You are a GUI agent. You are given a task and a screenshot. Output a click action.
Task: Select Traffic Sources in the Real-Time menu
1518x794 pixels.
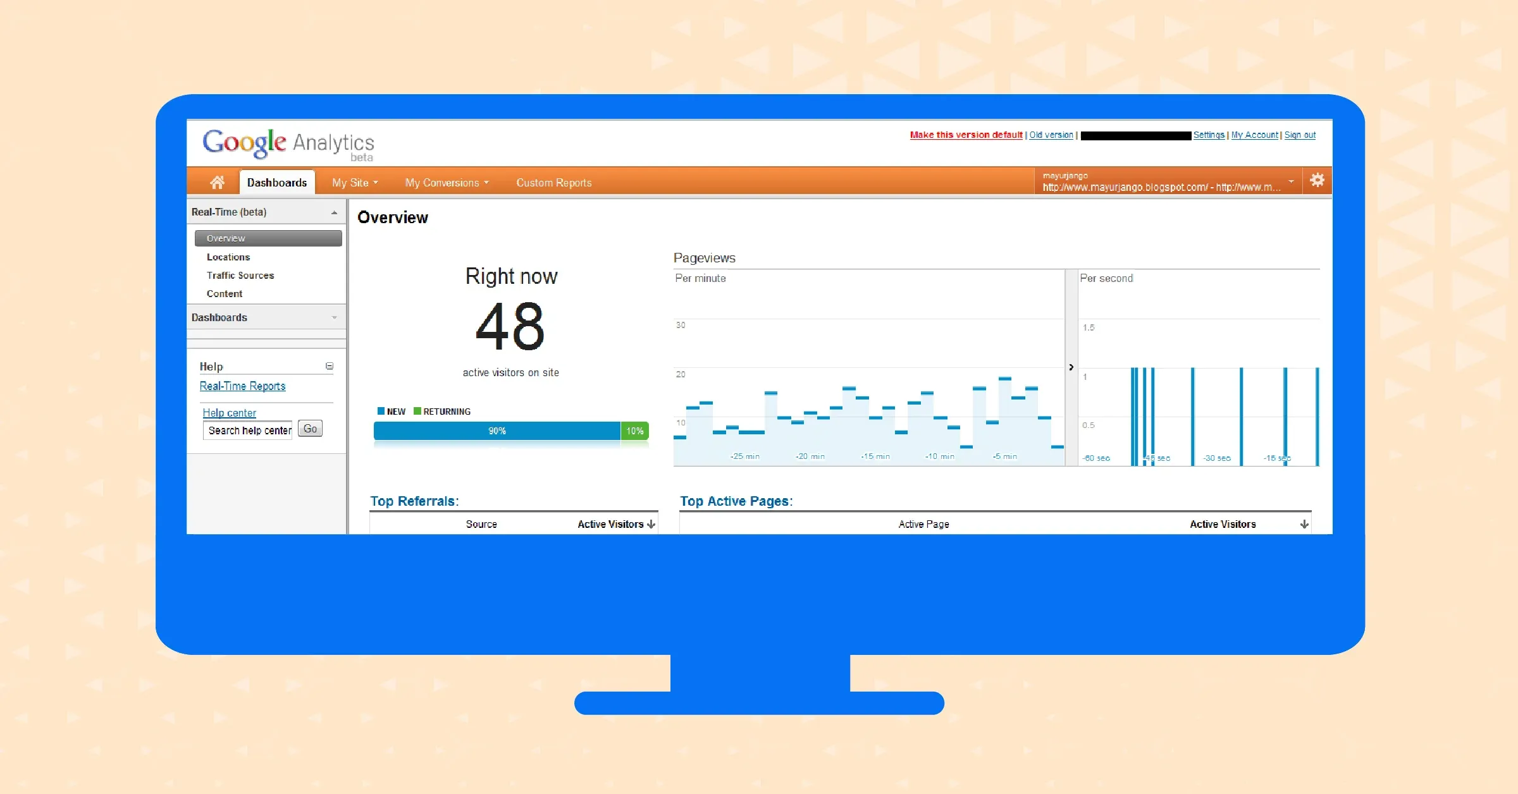point(240,276)
